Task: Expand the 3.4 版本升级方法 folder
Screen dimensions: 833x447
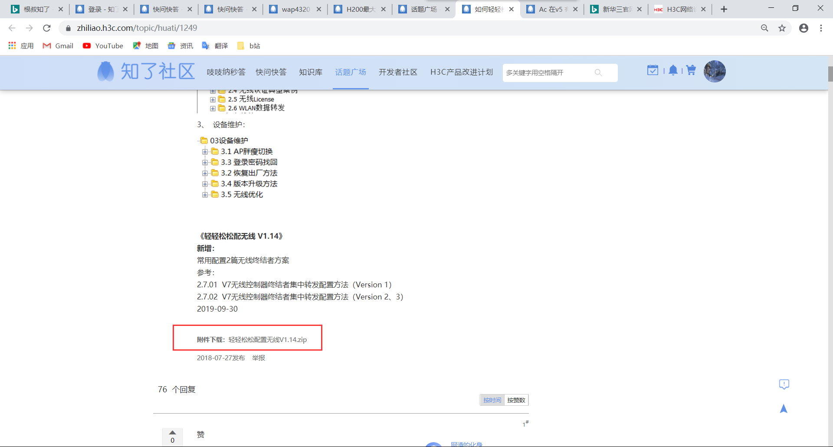Action: point(205,184)
